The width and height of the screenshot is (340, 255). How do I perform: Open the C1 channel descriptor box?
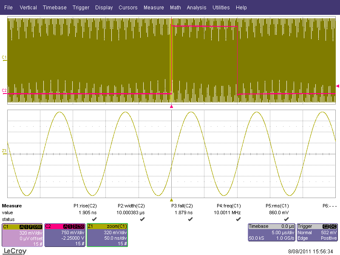coord(22,235)
